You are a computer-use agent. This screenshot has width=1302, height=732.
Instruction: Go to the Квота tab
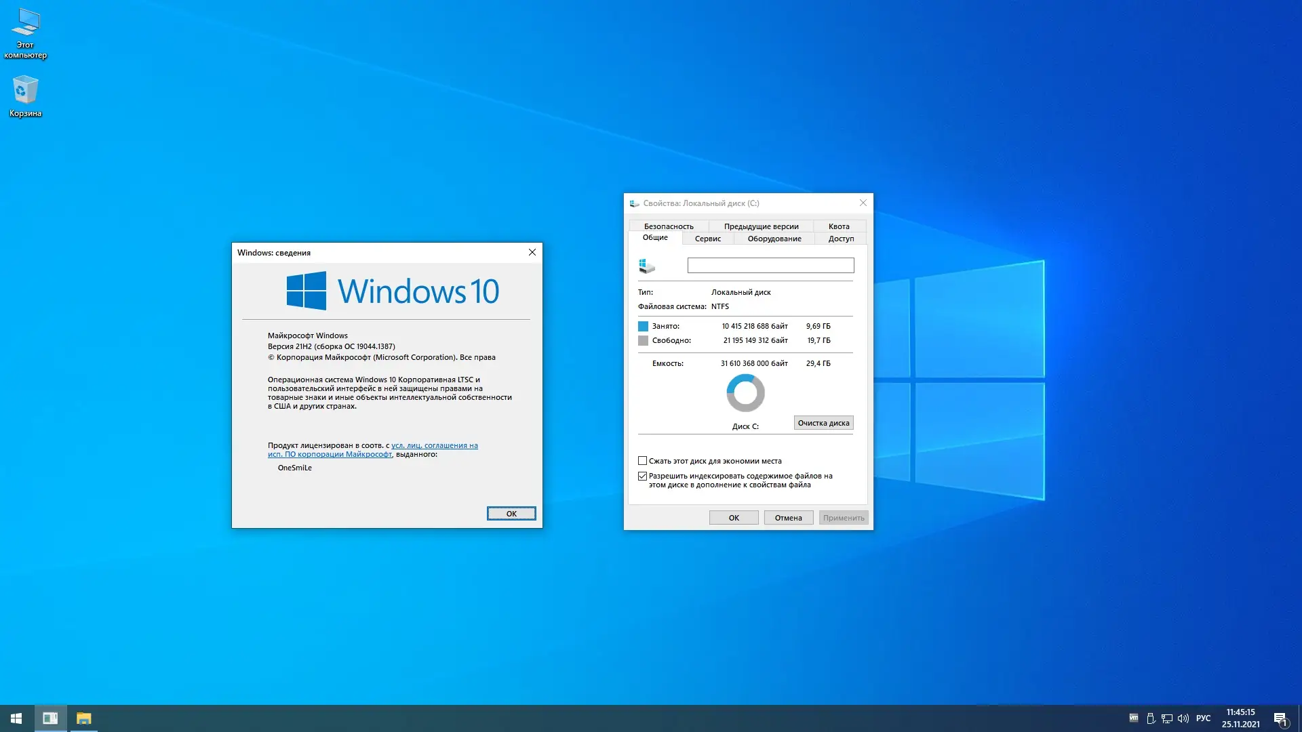[x=838, y=226]
